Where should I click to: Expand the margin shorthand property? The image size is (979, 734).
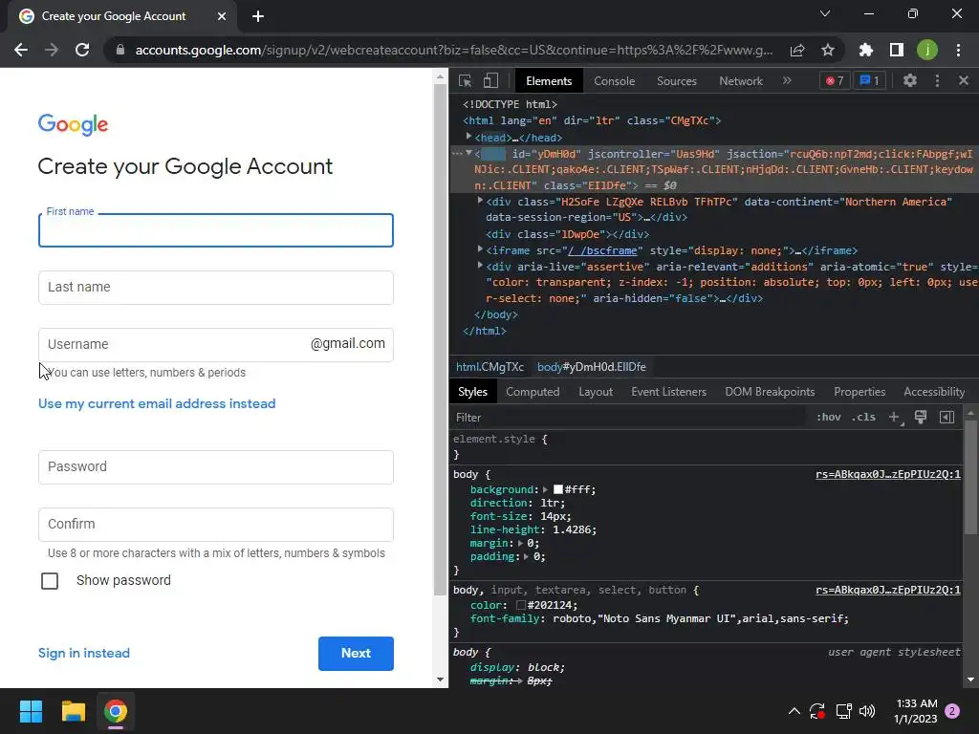pyautogui.click(x=520, y=543)
